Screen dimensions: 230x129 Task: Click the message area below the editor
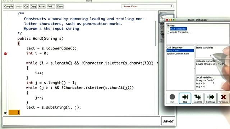coord(82,121)
